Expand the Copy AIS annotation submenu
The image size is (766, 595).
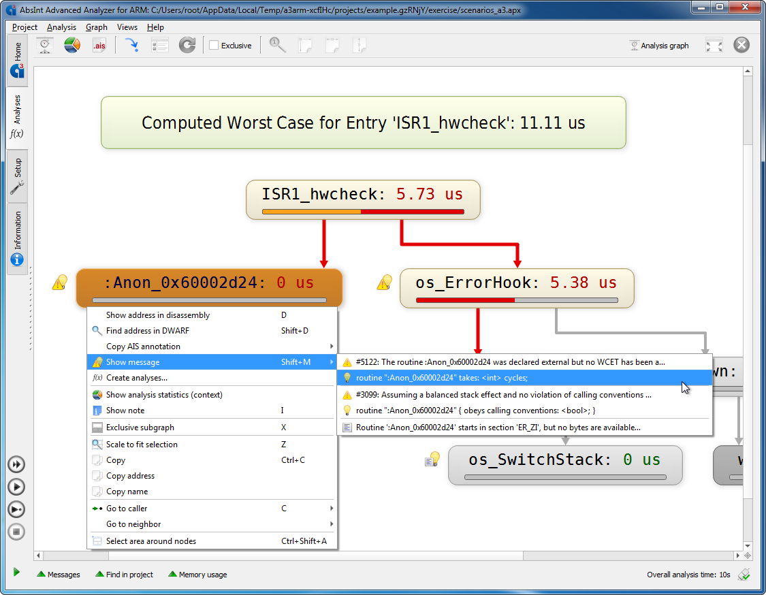pyautogui.click(x=212, y=347)
